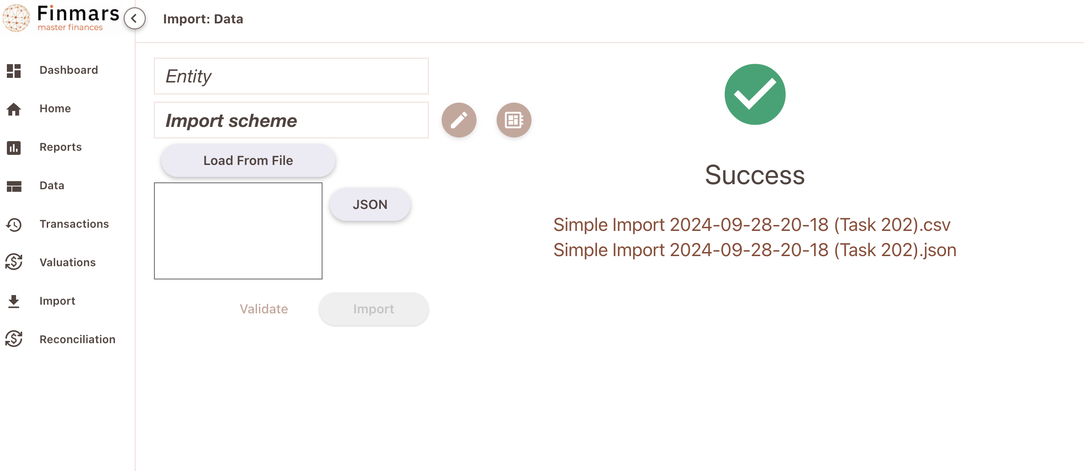Open the scheme manager grid icon button

[x=514, y=120]
